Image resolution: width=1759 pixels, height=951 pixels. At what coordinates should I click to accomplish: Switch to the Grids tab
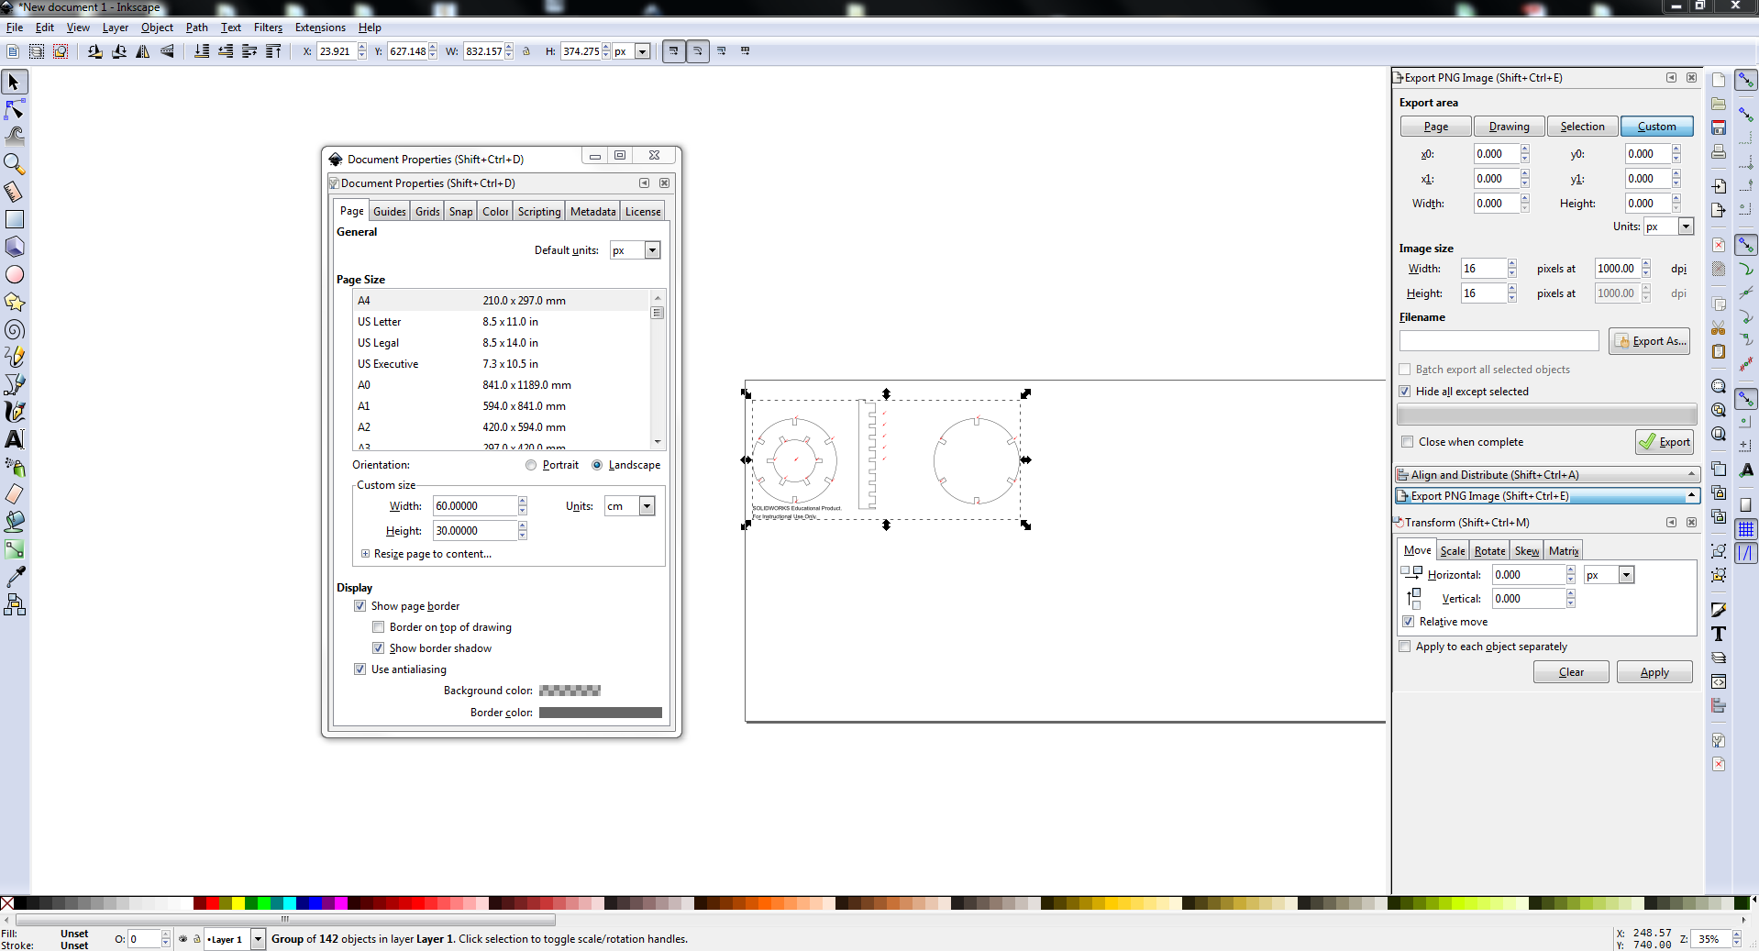(x=427, y=212)
